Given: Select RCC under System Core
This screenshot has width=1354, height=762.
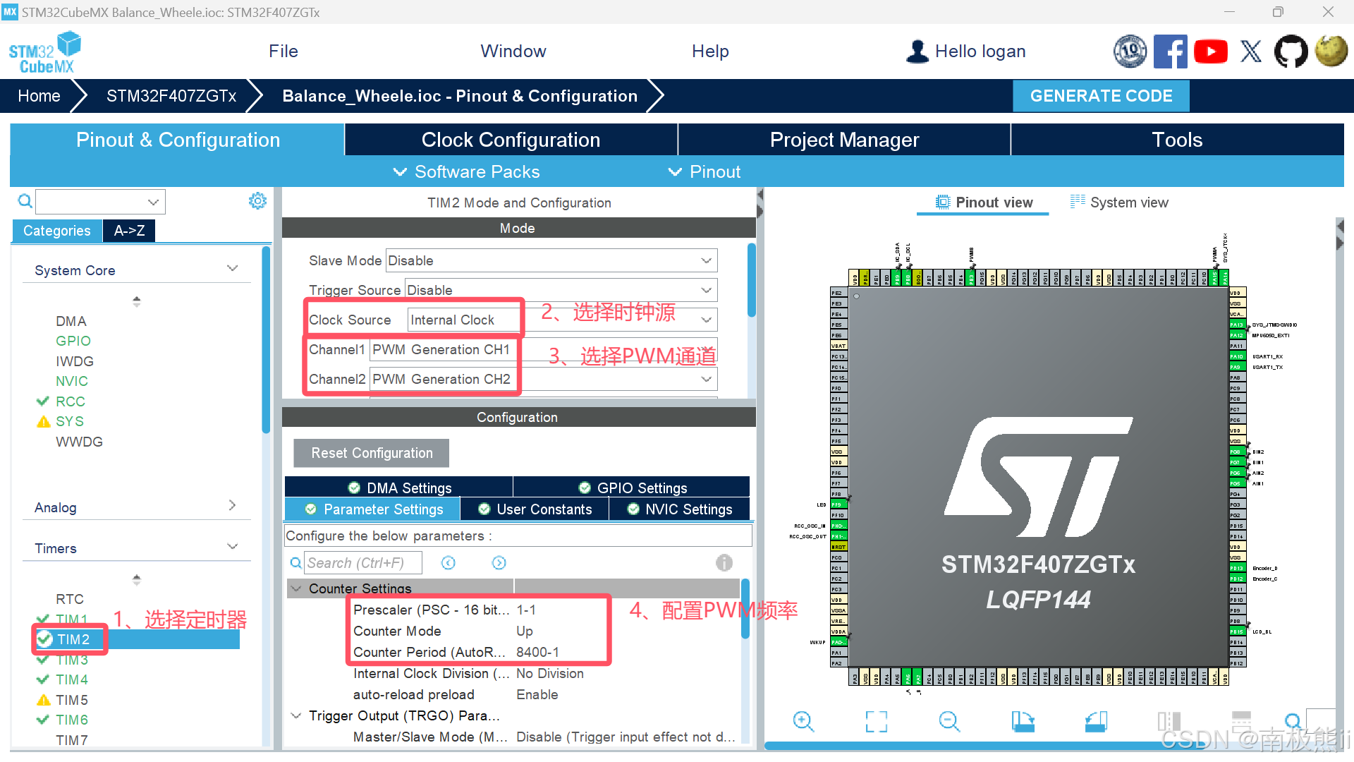Looking at the screenshot, I should click(70, 401).
